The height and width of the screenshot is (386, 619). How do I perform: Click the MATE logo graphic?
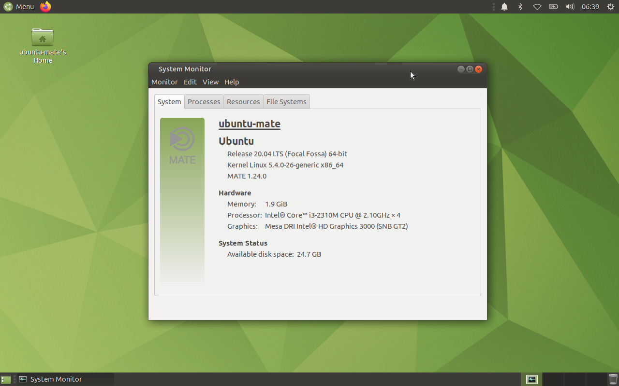[x=182, y=145]
